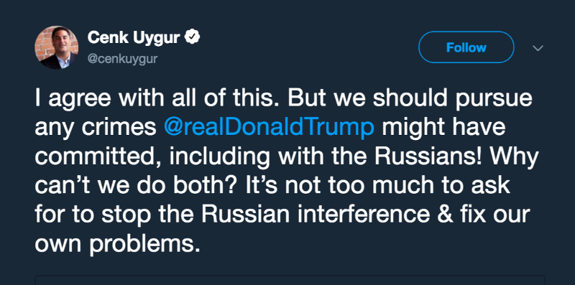Open the @realDonaldTrump mention link
Viewport: 575px width, 285px height.
(269, 127)
